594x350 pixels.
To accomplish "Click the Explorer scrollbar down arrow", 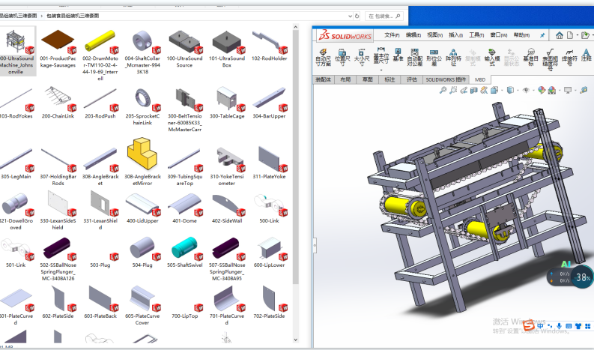I will tap(295, 340).
